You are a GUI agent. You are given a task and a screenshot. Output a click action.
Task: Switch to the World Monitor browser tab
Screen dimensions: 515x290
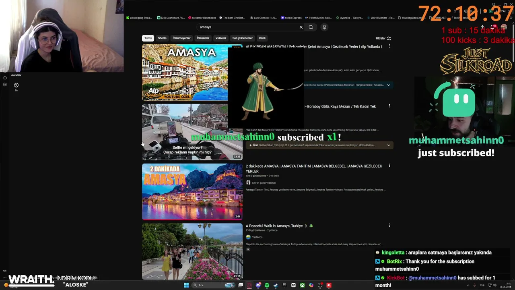[x=381, y=18]
